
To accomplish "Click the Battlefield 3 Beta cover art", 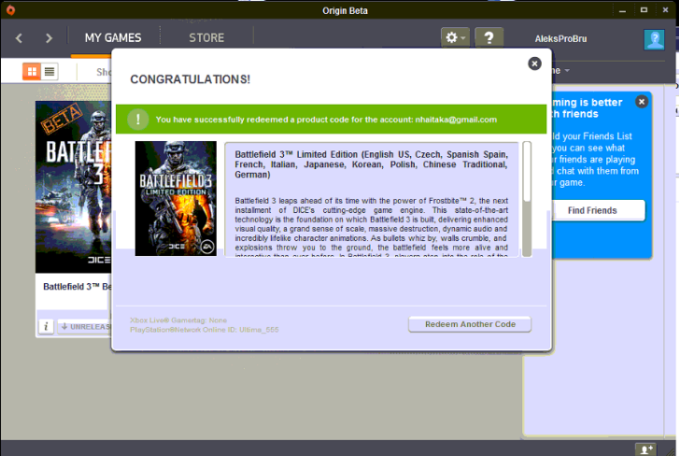I will pos(73,187).
